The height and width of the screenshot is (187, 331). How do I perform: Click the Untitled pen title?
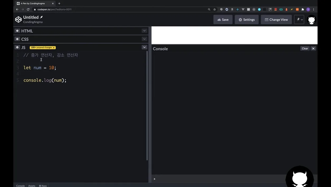pos(31,17)
